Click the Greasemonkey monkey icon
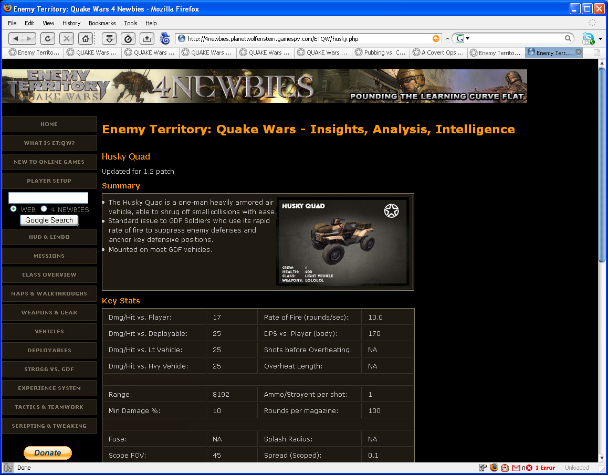This screenshot has height=475, width=608. point(505,468)
